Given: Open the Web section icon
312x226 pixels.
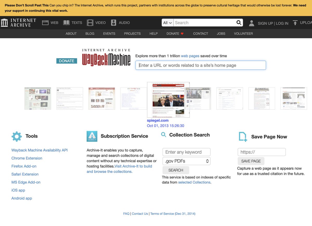Looking at the screenshot, I should (x=45, y=23).
